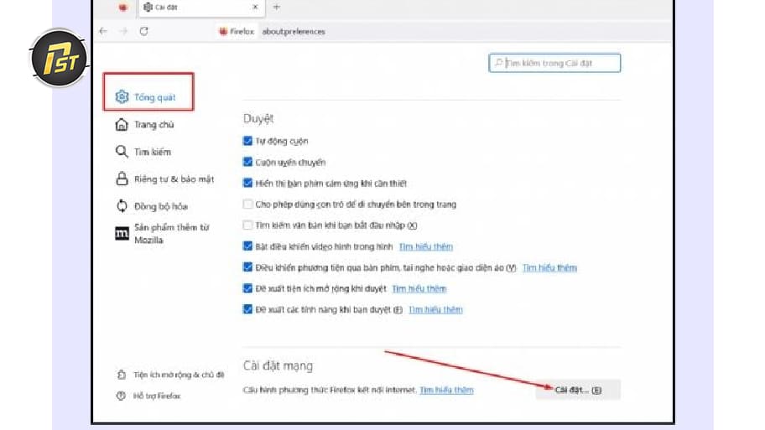Click the question mark icon for Hỗ trợ
The width and height of the screenshot is (765, 430).
pos(121,396)
